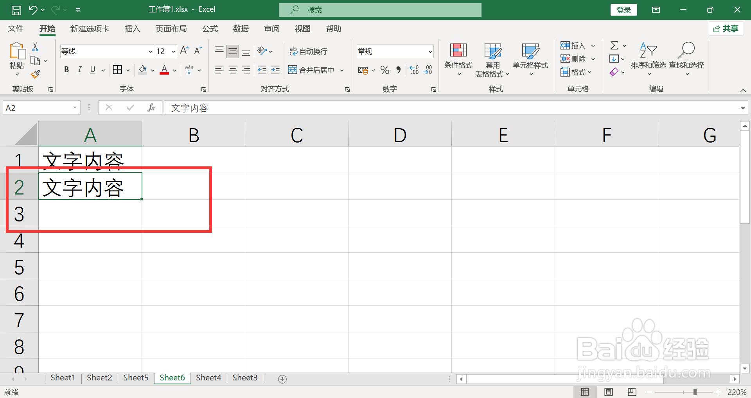
Task: Click the Save icon in title bar
Action: tap(16, 10)
